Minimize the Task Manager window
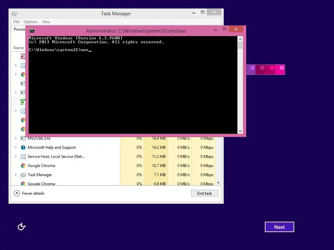 click(194, 13)
